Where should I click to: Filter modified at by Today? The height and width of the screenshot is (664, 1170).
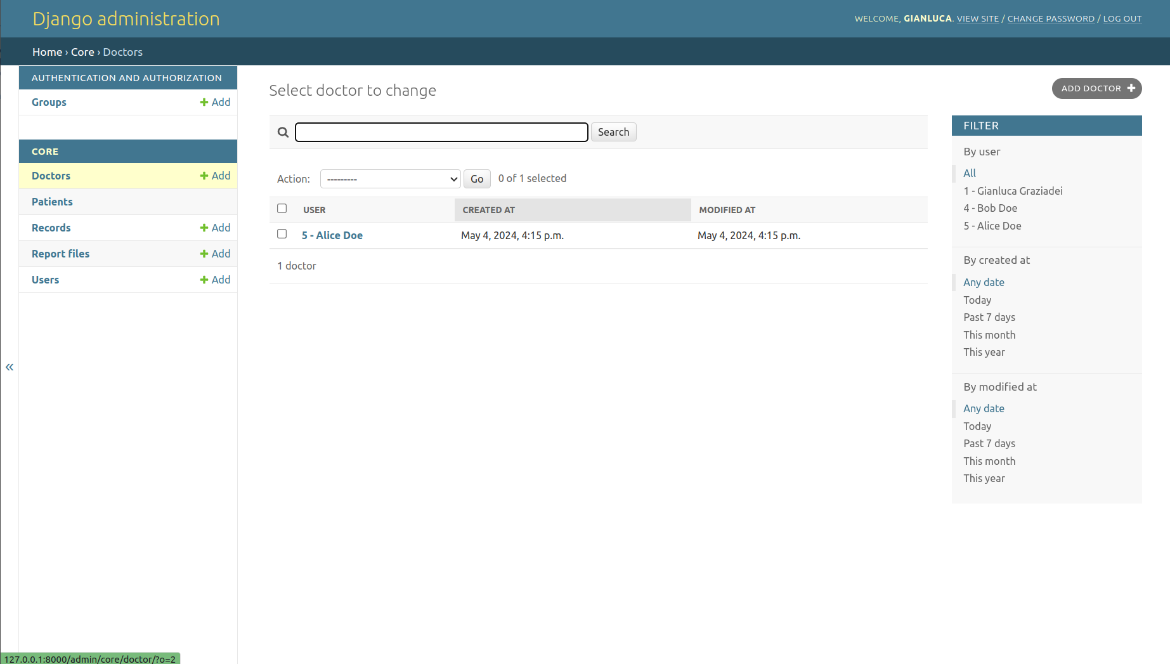pos(977,426)
